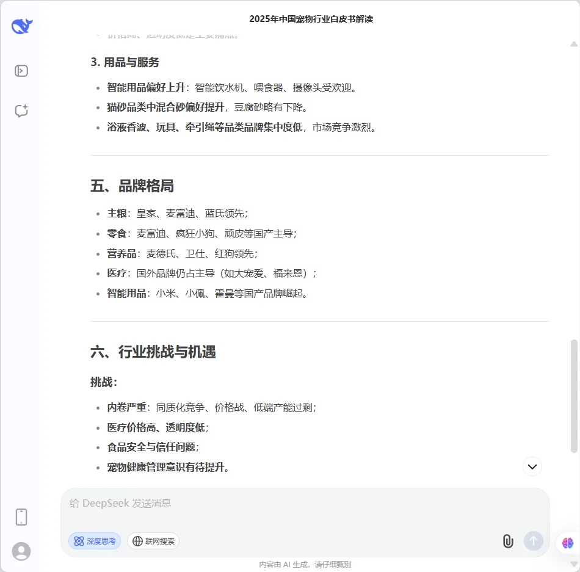Toggle the 联网搜索 web search option

153,541
